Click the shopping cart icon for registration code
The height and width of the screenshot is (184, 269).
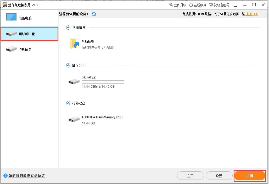tap(211, 5)
